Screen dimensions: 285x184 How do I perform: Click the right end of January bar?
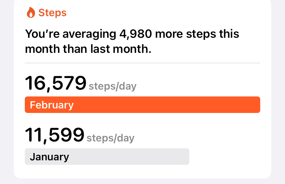[184, 157]
